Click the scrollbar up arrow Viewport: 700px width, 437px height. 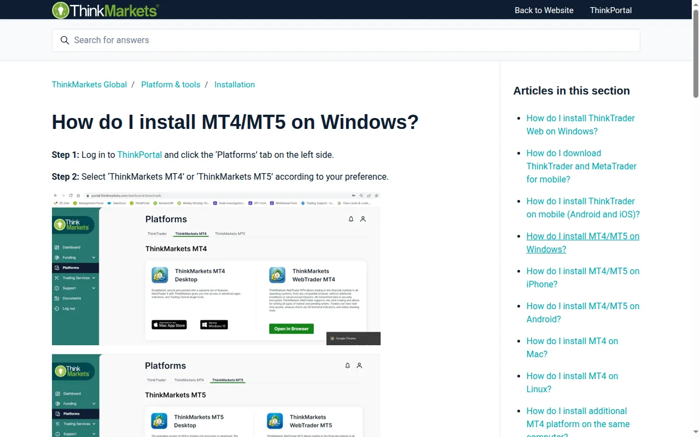[x=696, y=4]
